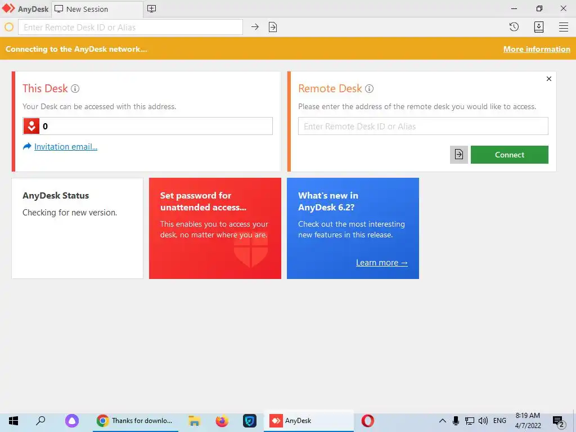Open Set password for unattended access tile
This screenshot has width=576, height=432.
[215, 228]
